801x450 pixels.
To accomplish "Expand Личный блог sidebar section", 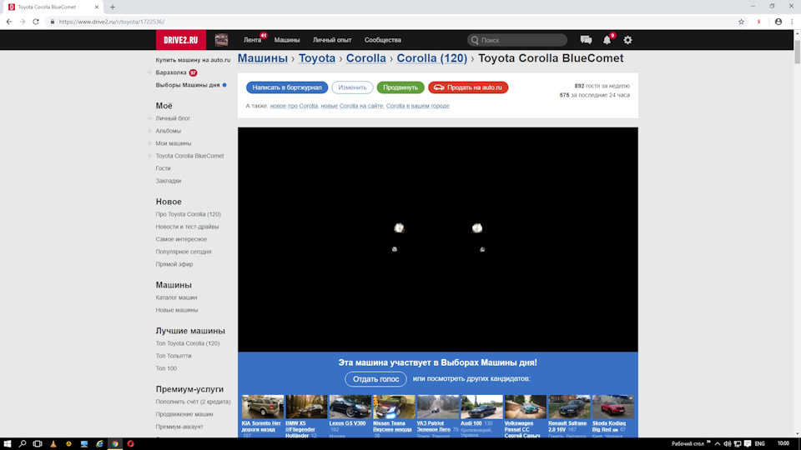I will [149, 118].
